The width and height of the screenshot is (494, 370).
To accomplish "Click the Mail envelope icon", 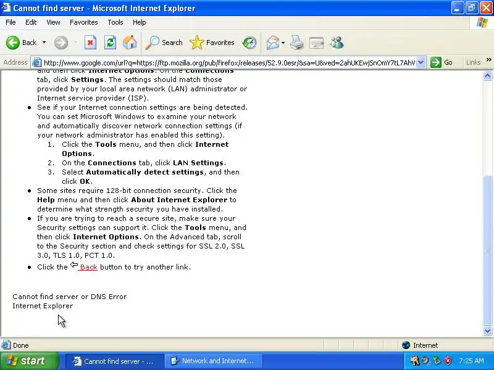I will pos(272,43).
